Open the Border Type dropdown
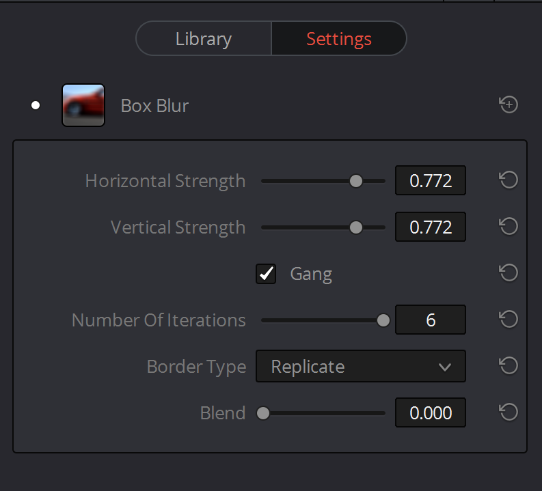The height and width of the screenshot is (491, 542). [360, 366]
